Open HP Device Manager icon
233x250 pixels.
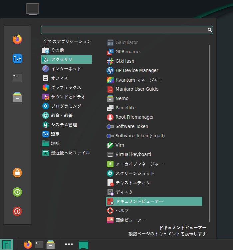pos(110,70)
